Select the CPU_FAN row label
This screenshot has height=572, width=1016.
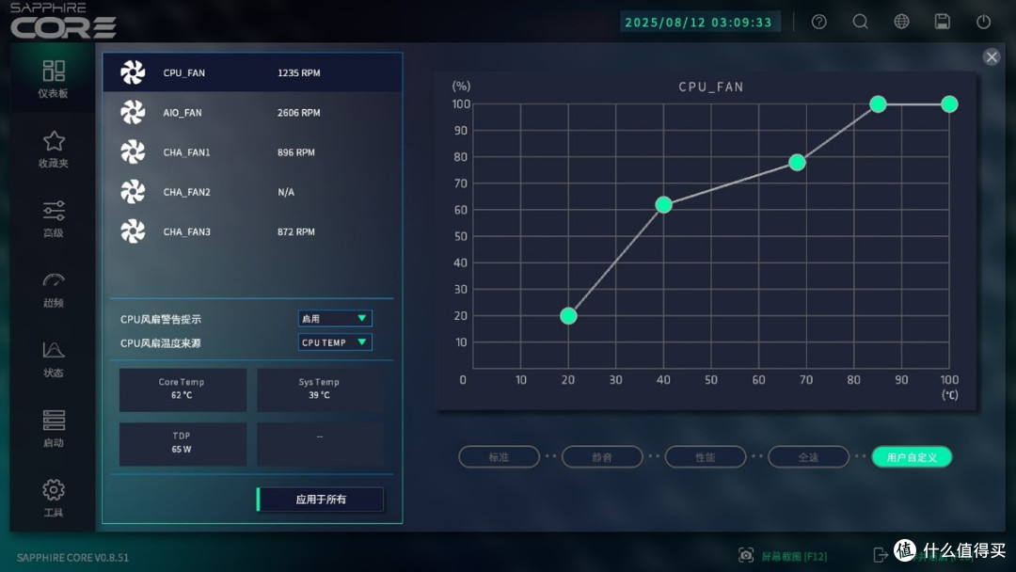[184, 73]
